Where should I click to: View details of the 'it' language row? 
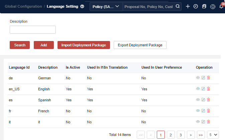point(198,121)
